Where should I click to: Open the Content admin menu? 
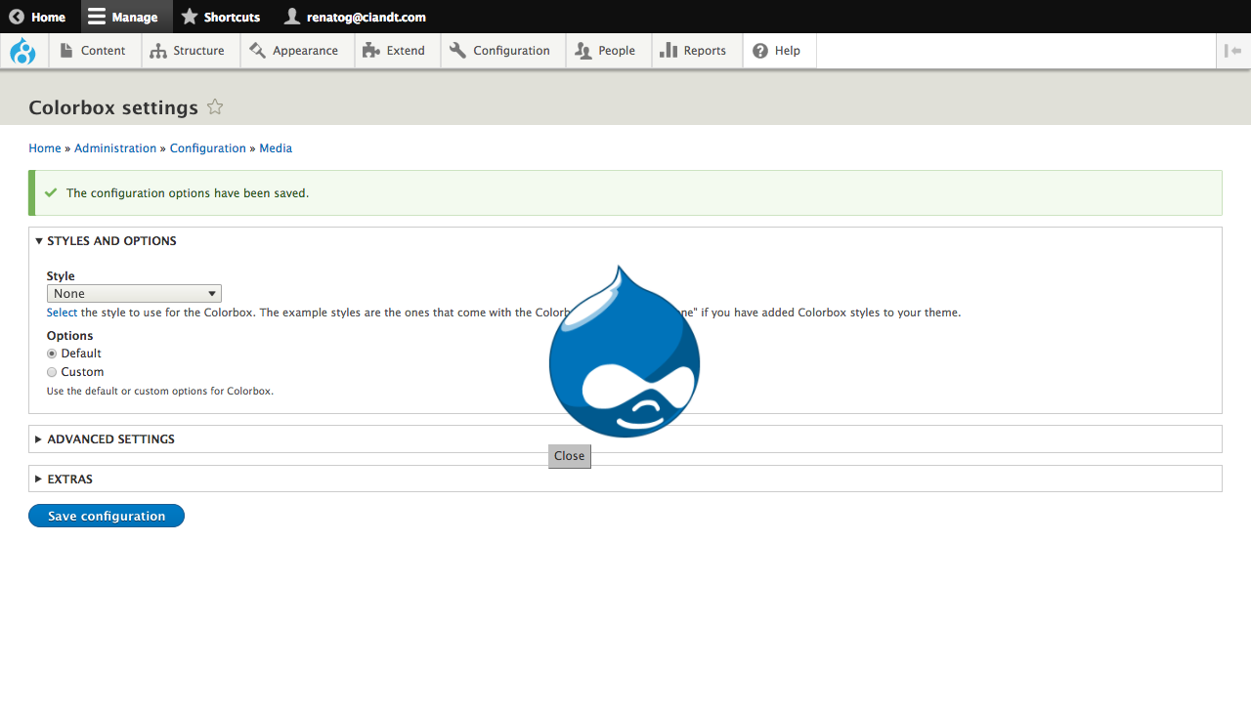94,51
